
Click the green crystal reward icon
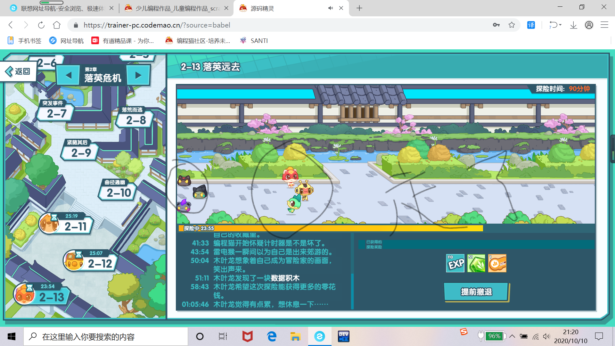476,263
